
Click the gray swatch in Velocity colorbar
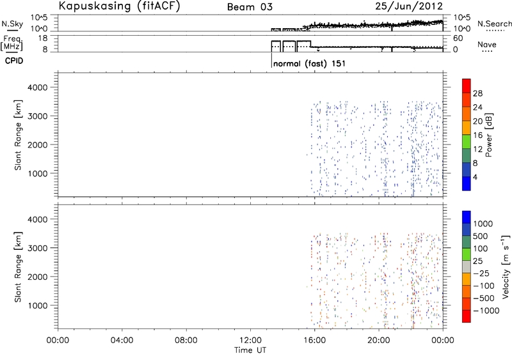(x=467, y=266)
